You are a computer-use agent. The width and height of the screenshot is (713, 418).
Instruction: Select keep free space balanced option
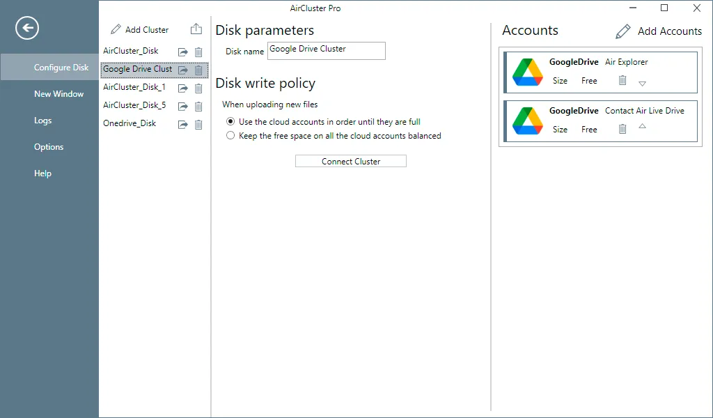(230, 136)
